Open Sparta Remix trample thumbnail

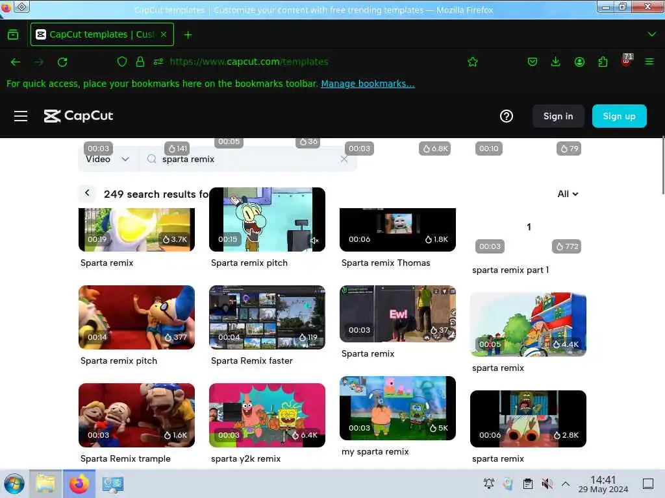(136, 416)
